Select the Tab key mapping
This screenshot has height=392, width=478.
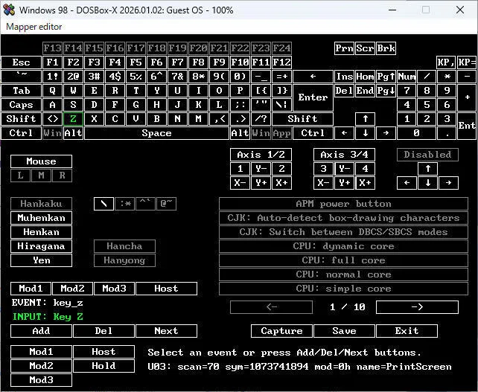pos(21,91)
